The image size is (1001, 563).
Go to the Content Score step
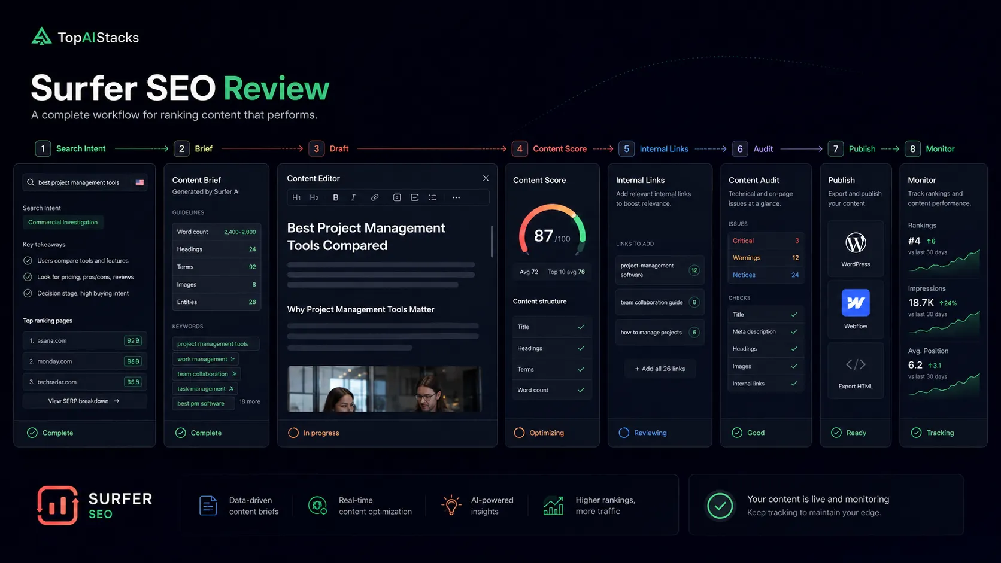(550, 148)
